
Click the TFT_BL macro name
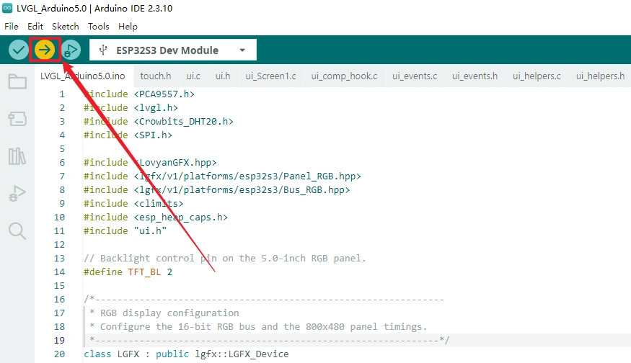pos(144,272)
